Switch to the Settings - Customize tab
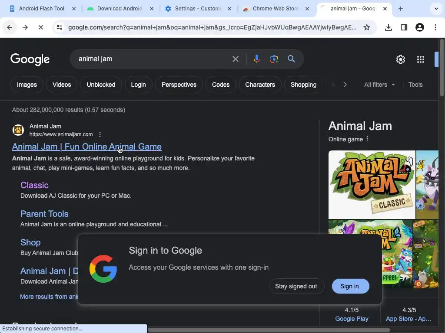 coord(198,9)
